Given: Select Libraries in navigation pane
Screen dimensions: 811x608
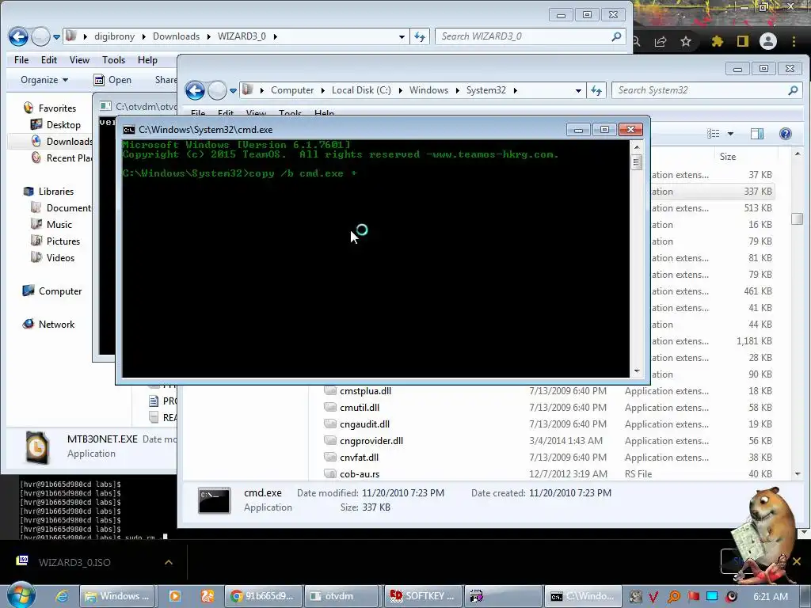Looking at the screenshot, I should point(48,192).
